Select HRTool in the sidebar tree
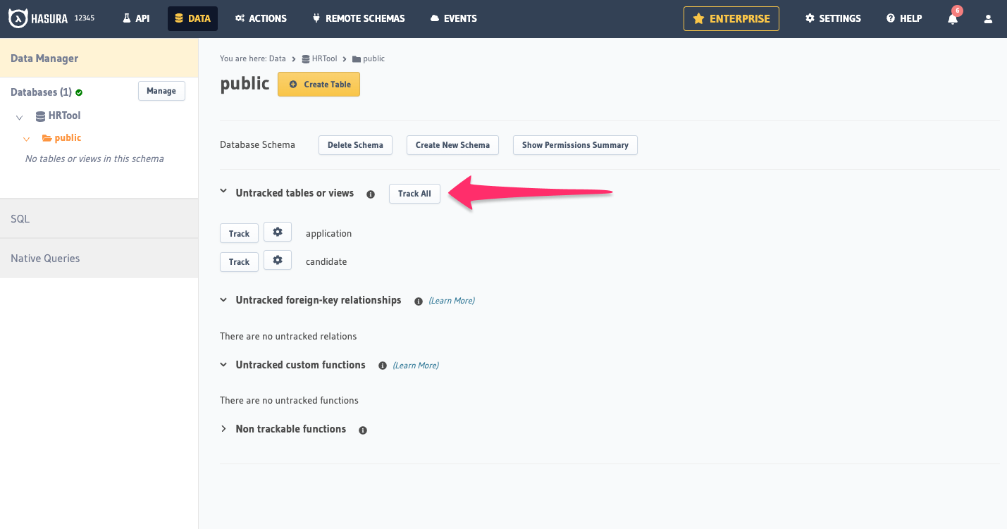This screenshot has height=529, width=1007. tap(65, 116)
